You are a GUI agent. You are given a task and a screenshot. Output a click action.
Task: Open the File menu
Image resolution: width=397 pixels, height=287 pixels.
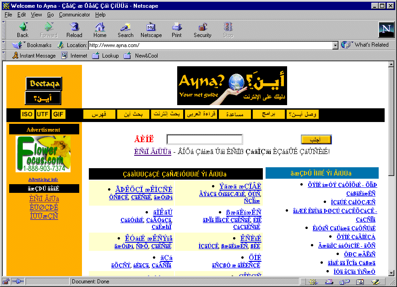click(x=8, y=15)
